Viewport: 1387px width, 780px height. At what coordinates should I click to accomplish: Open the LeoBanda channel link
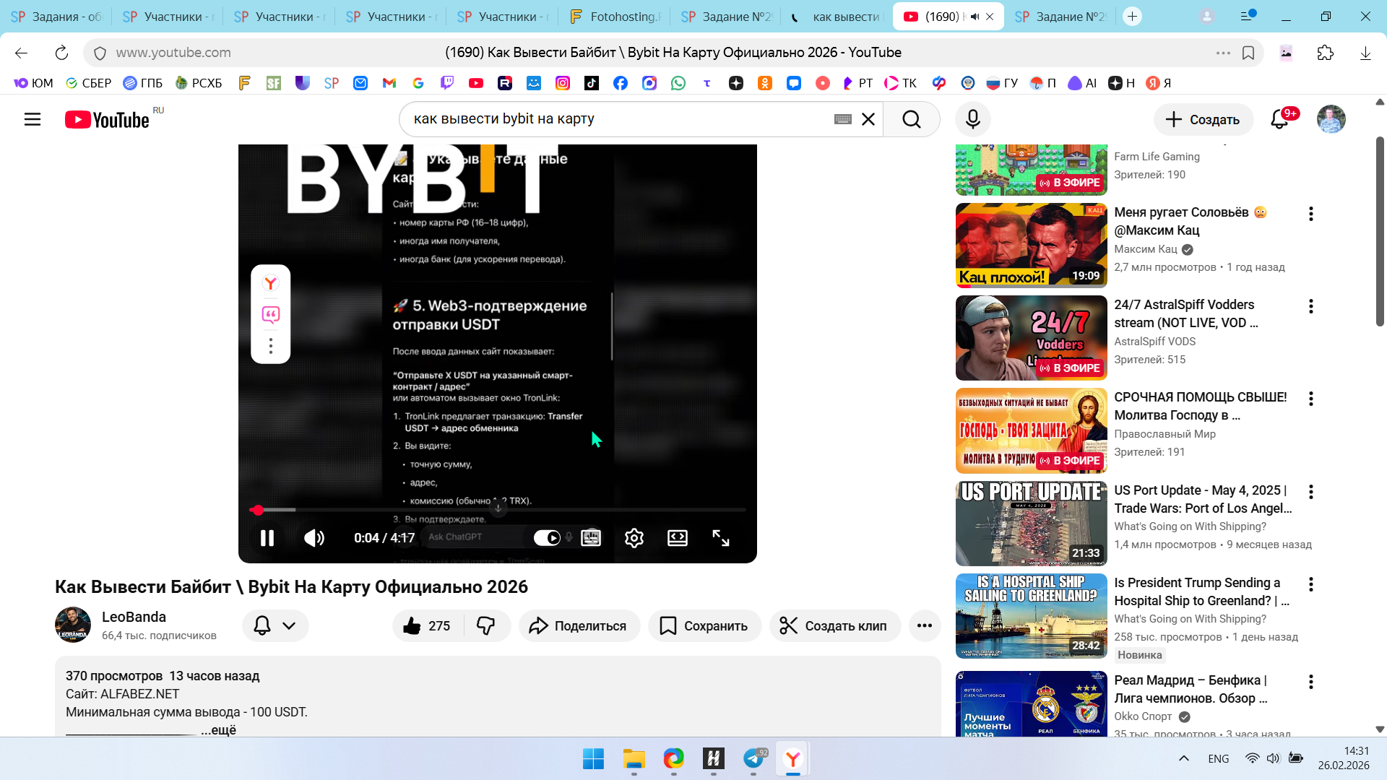pyautogui.click(x=134, y=617)
